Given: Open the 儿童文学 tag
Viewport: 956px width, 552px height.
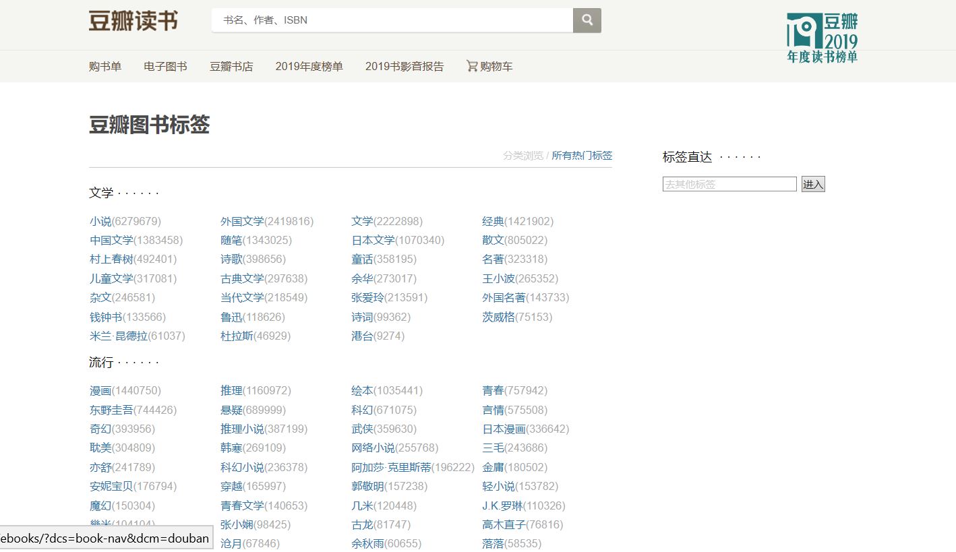Looking at the screenshot, I should click(111, 278).
